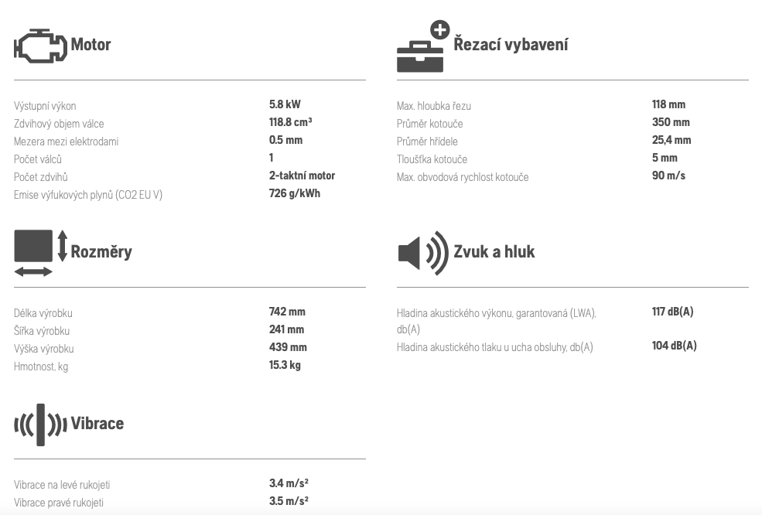762x515 pixels.
Task: Click the 2-taktní motor value
Action: (302, 176)
